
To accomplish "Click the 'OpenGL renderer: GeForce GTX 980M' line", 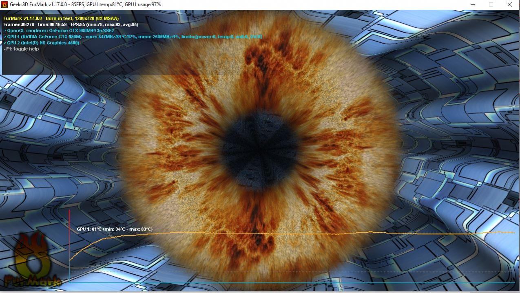I will coord(59,31).
